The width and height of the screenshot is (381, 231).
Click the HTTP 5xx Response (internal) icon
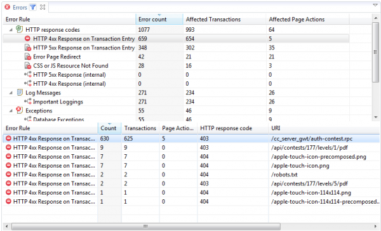tap(28, 75)
